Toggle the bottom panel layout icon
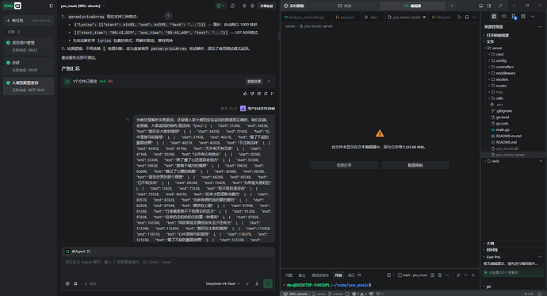The height and width of the screenshot is (296, 547). (480, 6)
